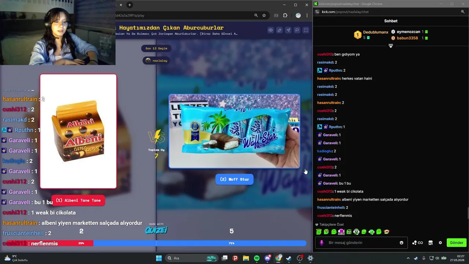Click the Sohbet chat header
Image resolution: width=469 pixels, height=264 pixels.
(391, 21)
